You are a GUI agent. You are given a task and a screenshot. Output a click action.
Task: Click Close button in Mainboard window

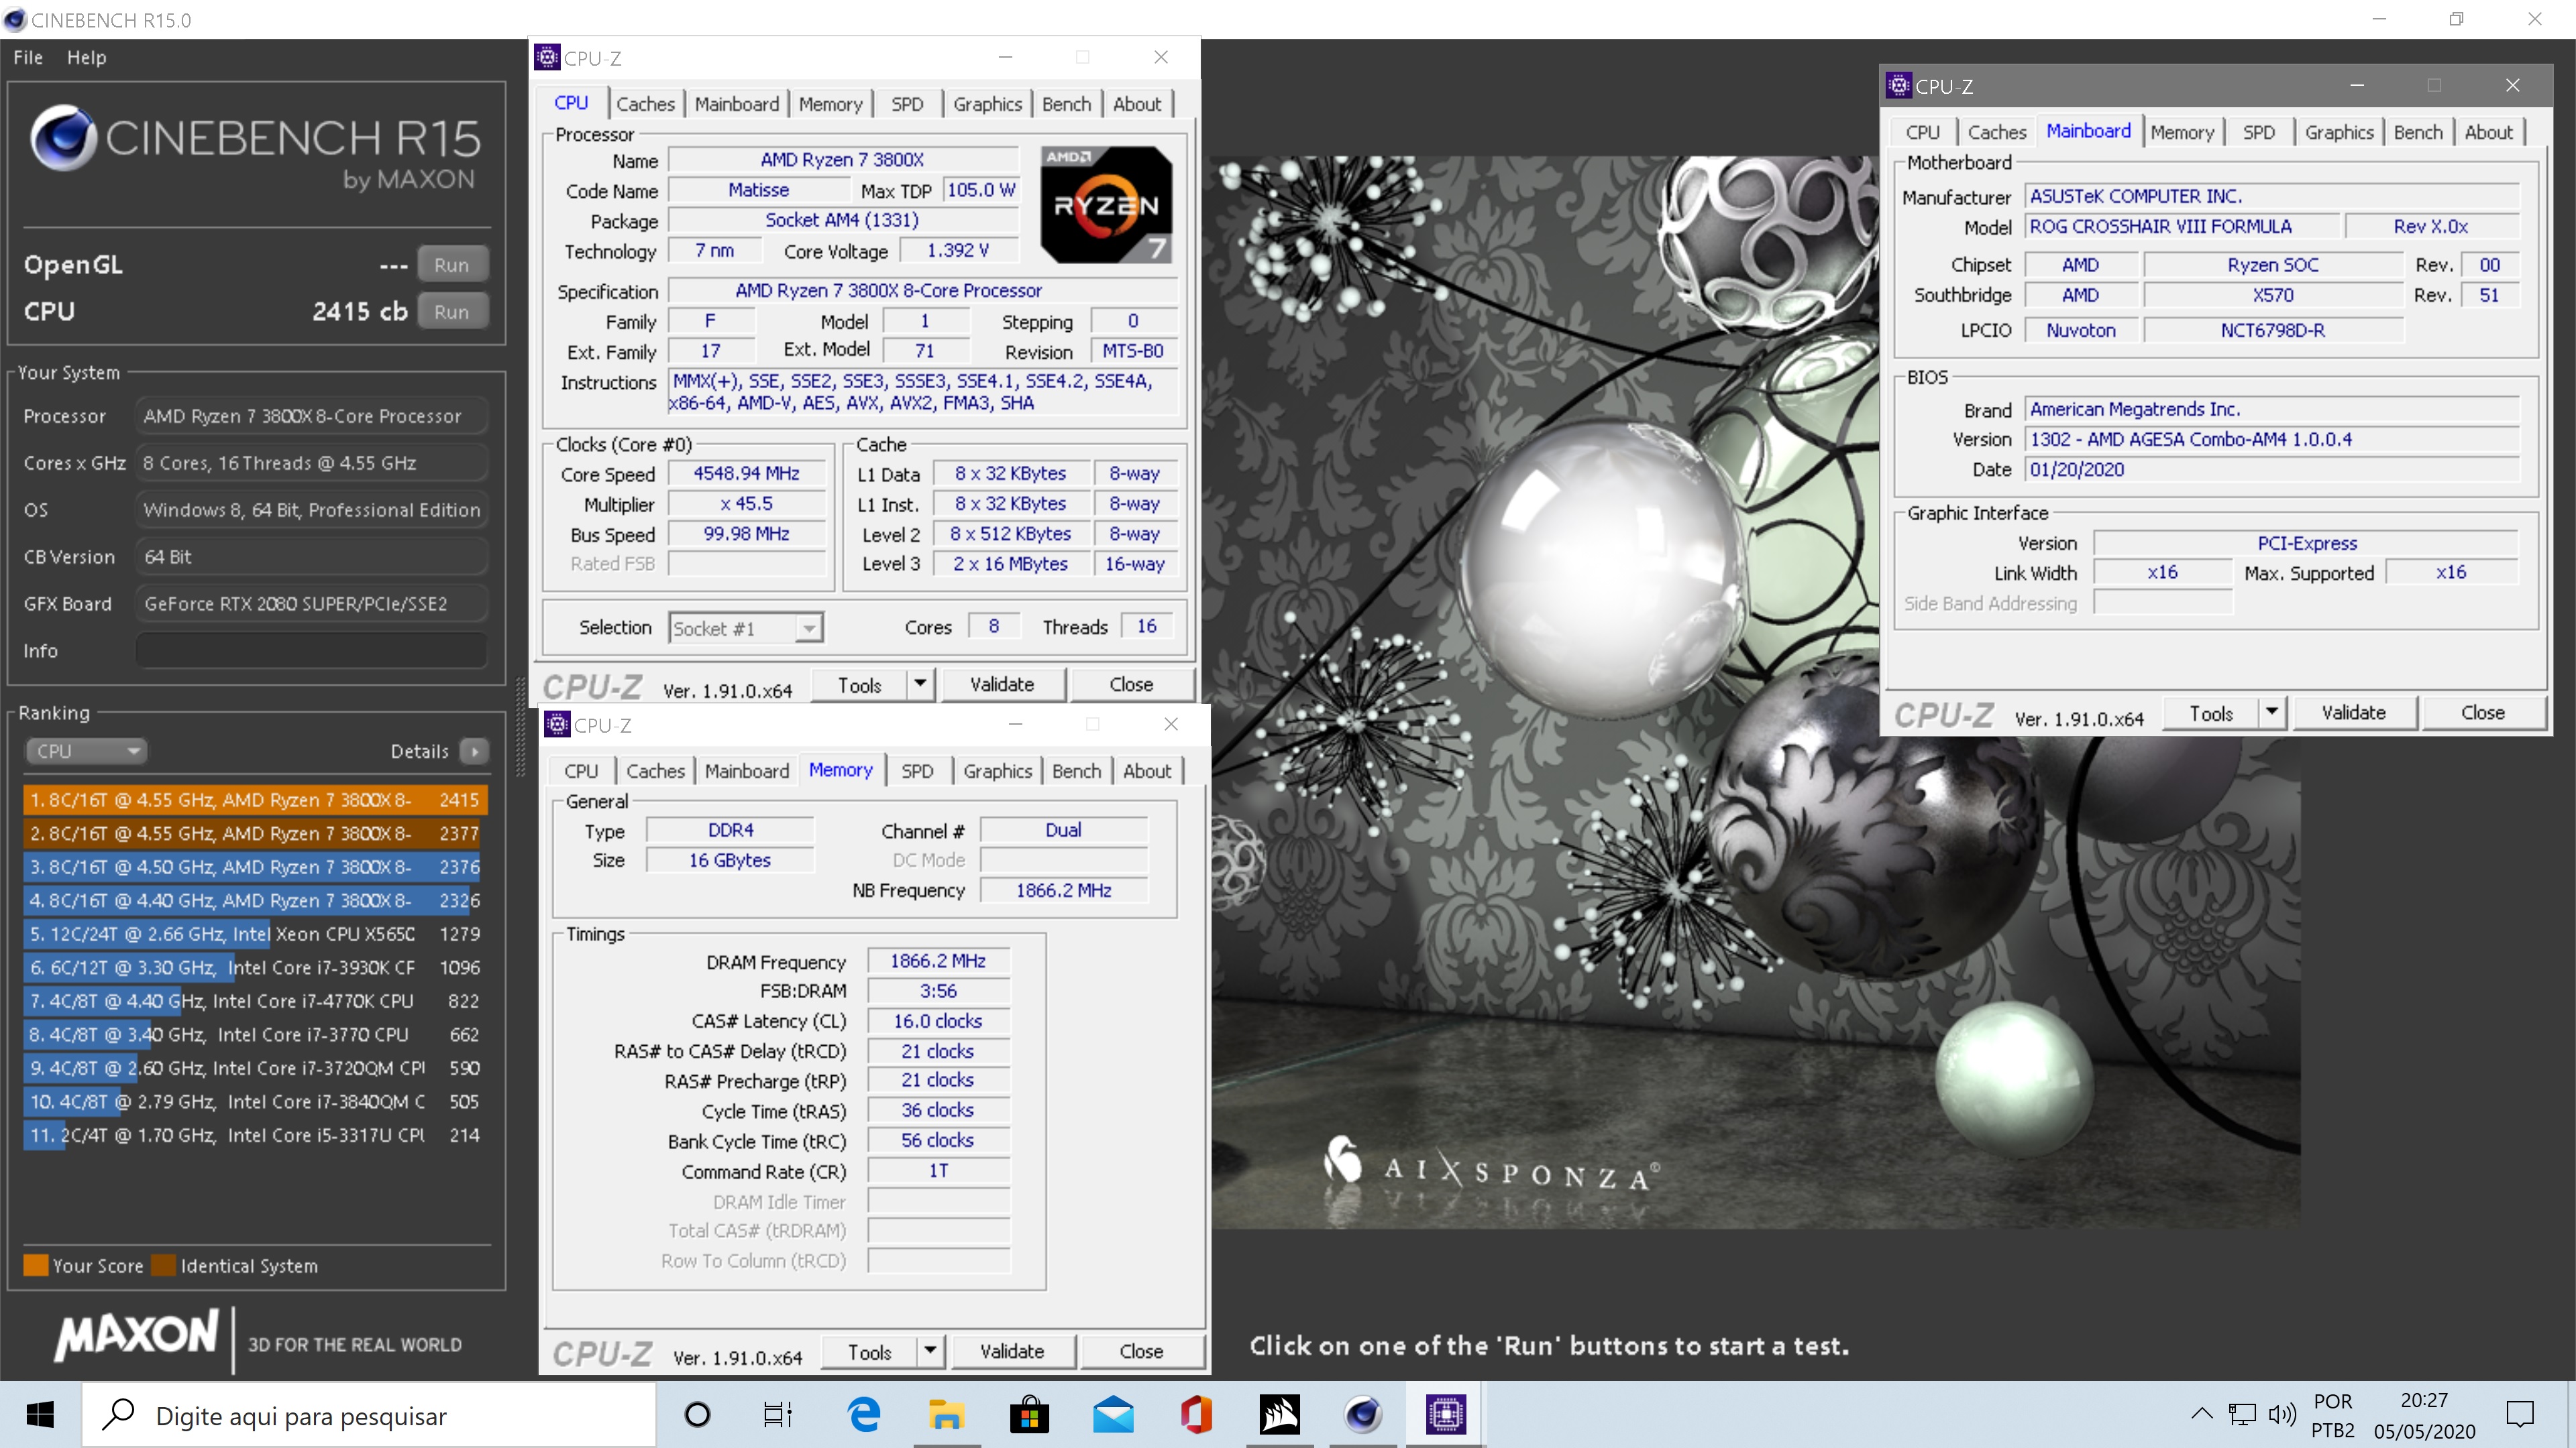(2483, 713)
